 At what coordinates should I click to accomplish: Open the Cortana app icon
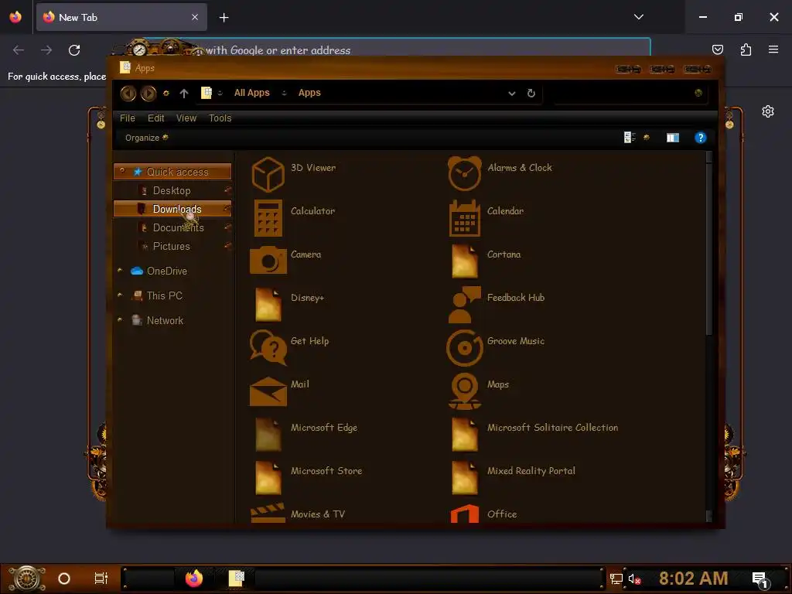[x=465, y=261]
